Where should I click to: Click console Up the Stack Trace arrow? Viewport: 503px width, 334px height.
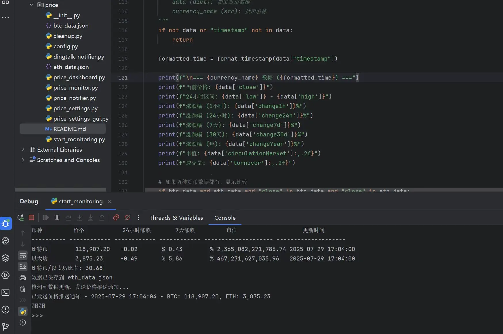tap(23, 233)
